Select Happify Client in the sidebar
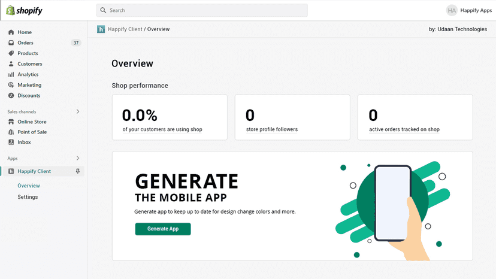 coord(34,171)
